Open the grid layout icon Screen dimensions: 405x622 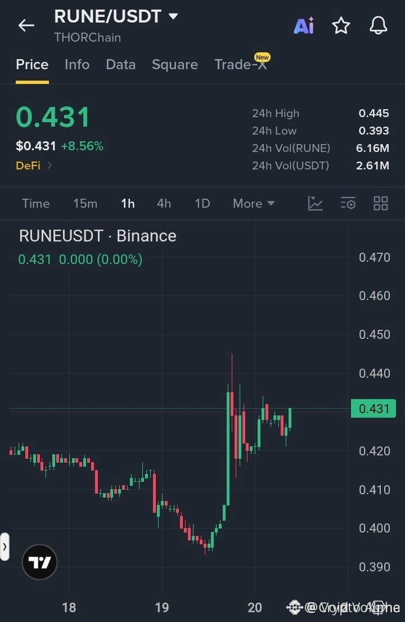pyautogui.click(x=380, y=204)
